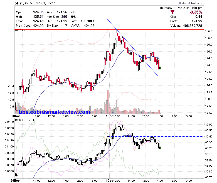Click the 45.70 label on RSP axis
Image resolution: width=217 pixels, height=183 pixels.
click(209, 177)
